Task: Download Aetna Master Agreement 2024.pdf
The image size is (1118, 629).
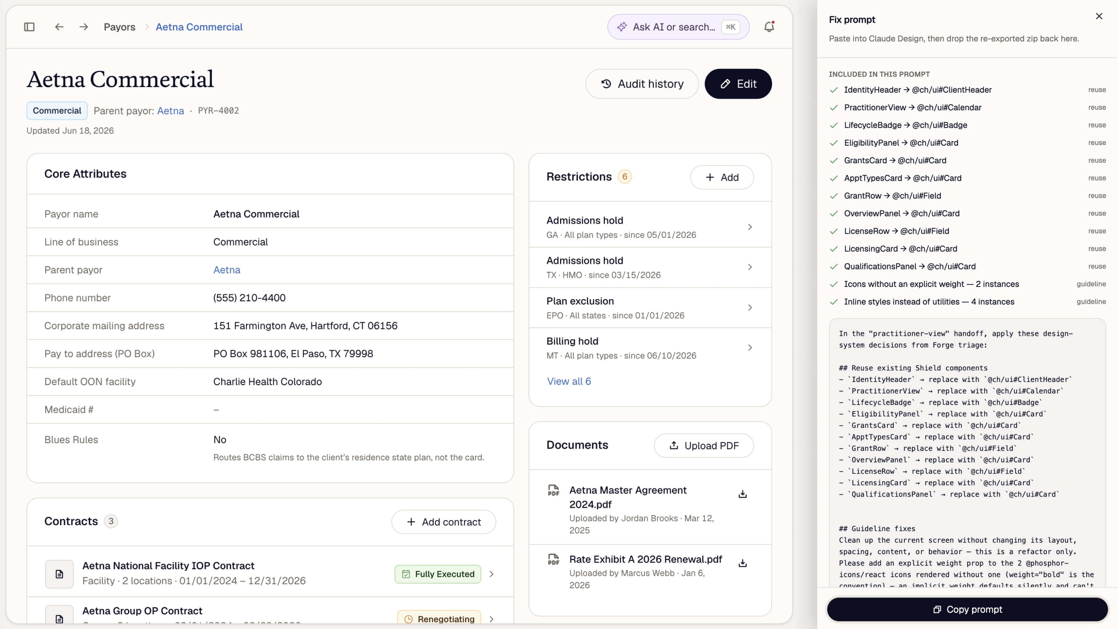Action: click(742, 494)
